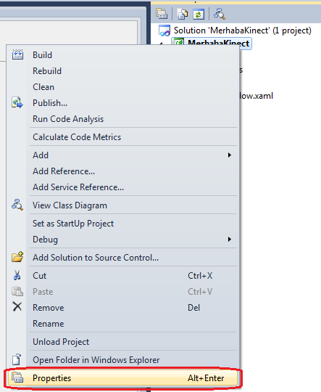Screen dimensions: 321x392
Task: Click the Publish globe icon
Action: click(x=17, y=102)
